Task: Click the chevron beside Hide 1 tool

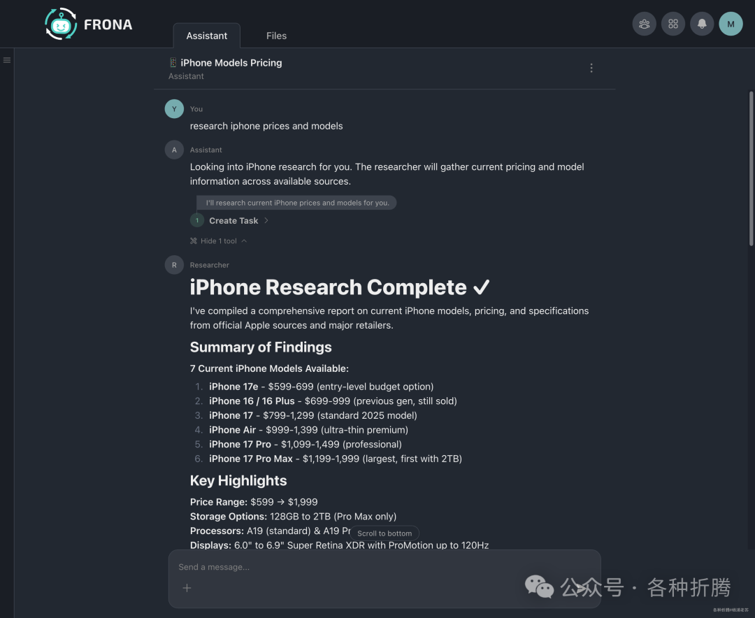Action: click(x=244, y=241)
